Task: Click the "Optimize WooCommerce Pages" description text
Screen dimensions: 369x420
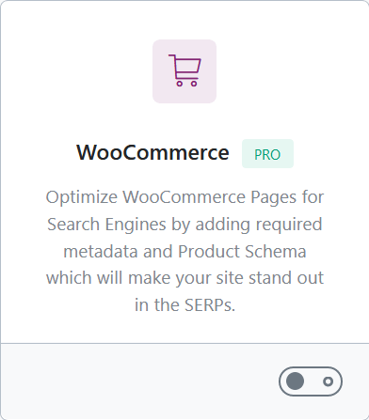Action: (171, 197)
